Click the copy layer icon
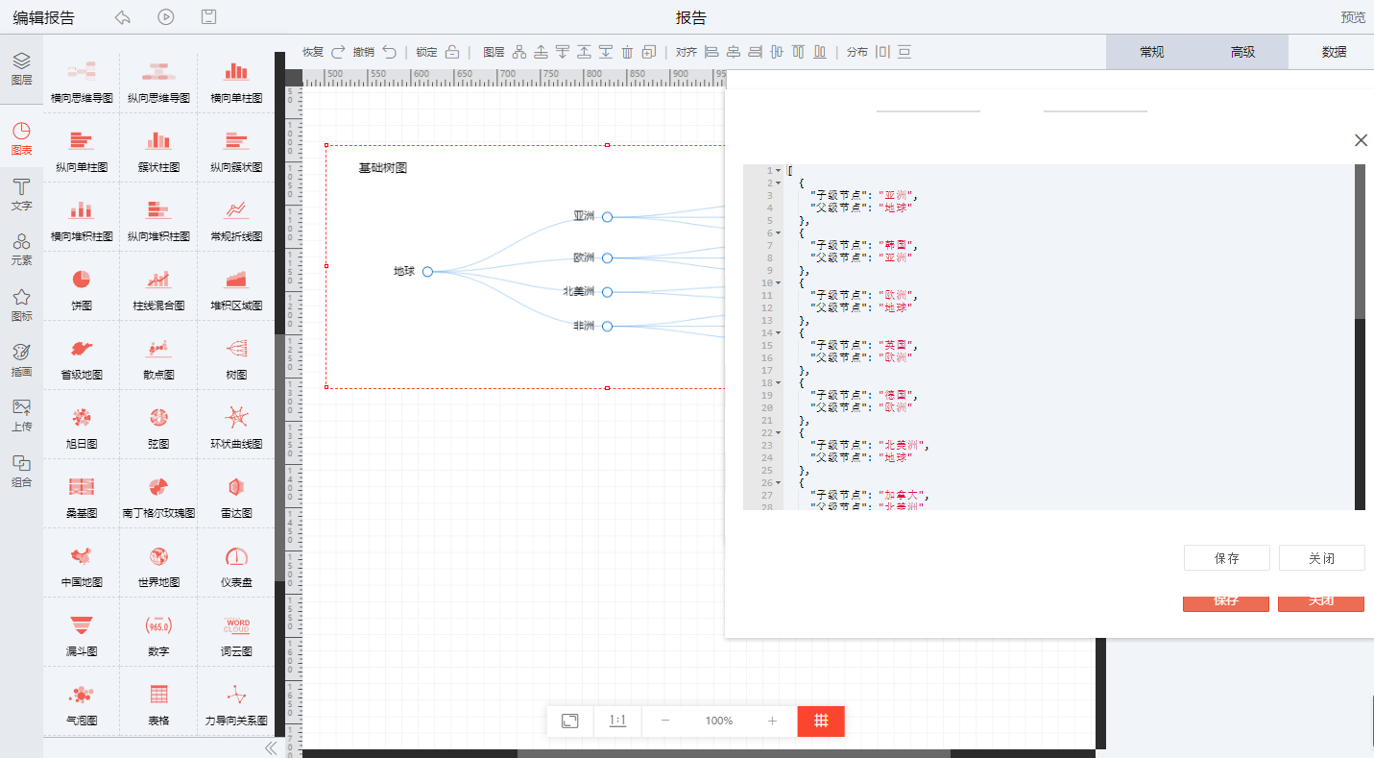The height and width of the screenshot is (758, 1374). [649, 52]
